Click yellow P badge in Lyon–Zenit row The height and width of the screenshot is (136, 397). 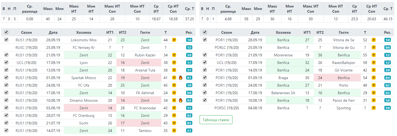pos(174,63)
